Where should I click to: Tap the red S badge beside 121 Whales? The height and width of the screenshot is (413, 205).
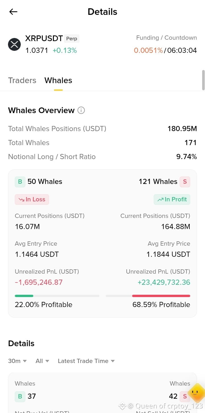tap(185, 182)
